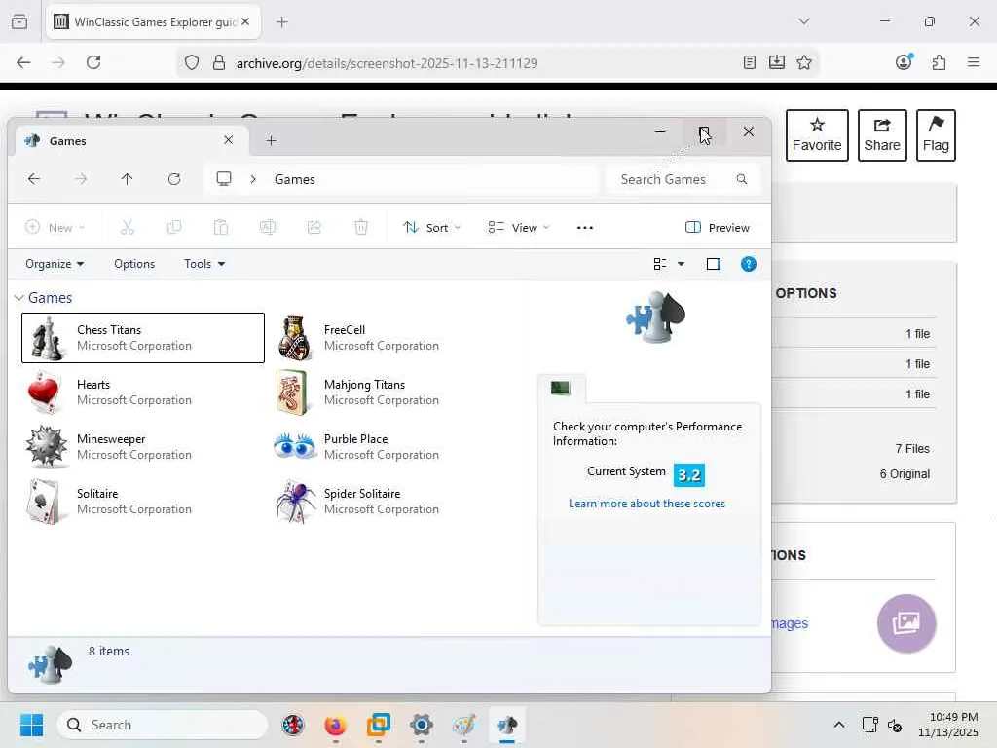Image resolution: width=997 pixels, height=748 pixels.
Task: Open the Minesweeper game icon
Action: coord(47,447)
